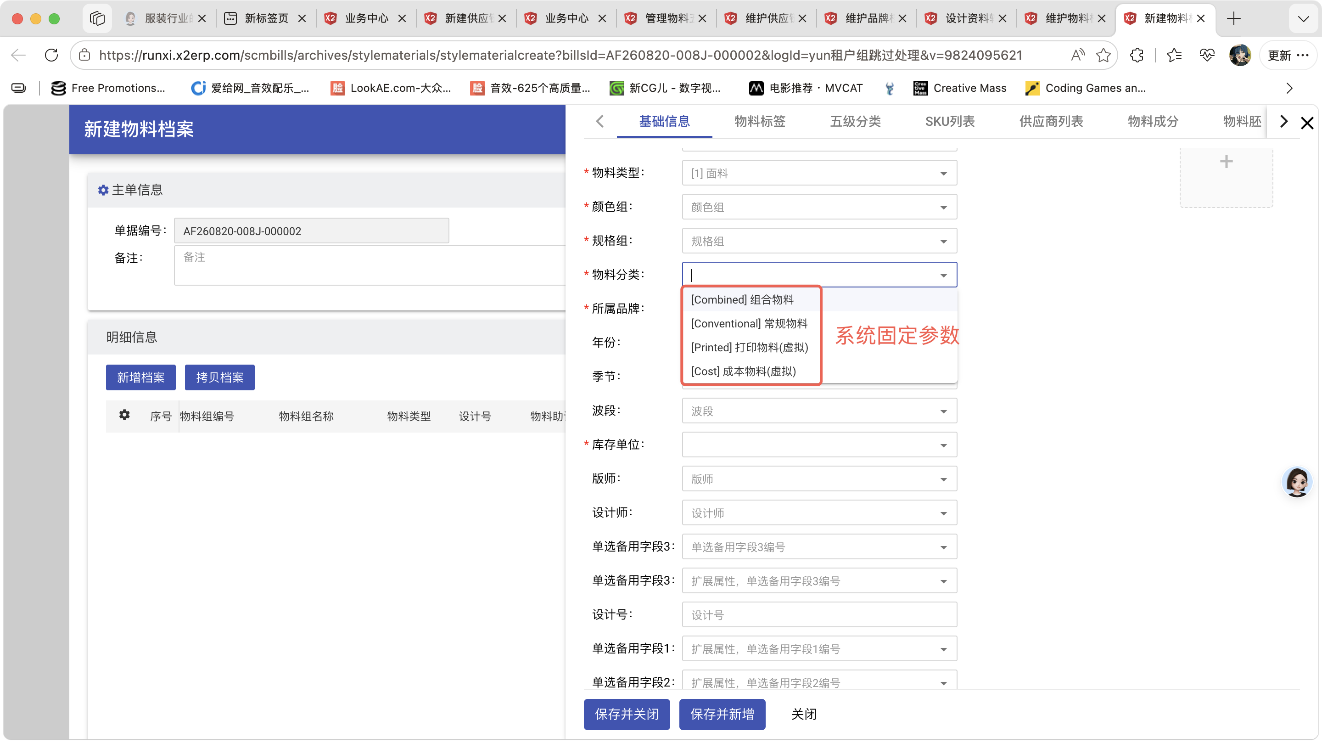The image size is (1322, 743).
Task: Focus the 备注 text area
Action: tap(370, 265)
